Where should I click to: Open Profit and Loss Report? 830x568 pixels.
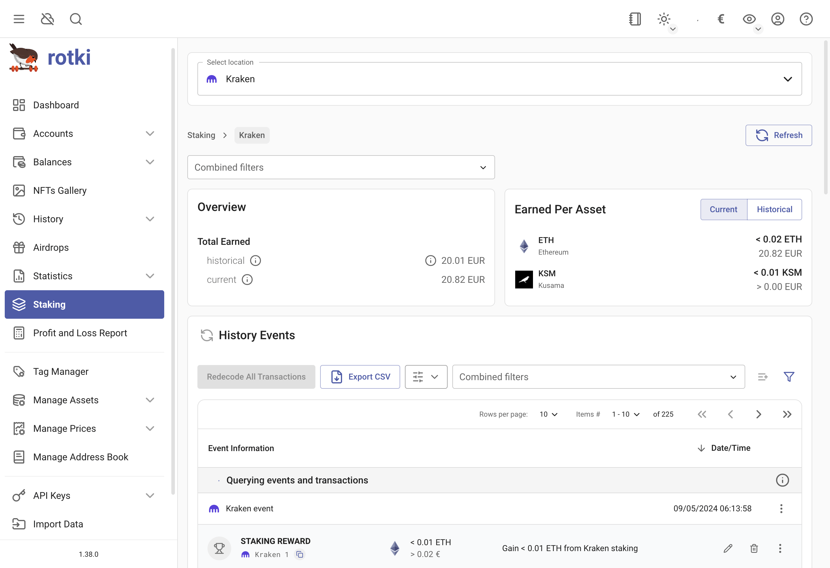tap(84, 333)
